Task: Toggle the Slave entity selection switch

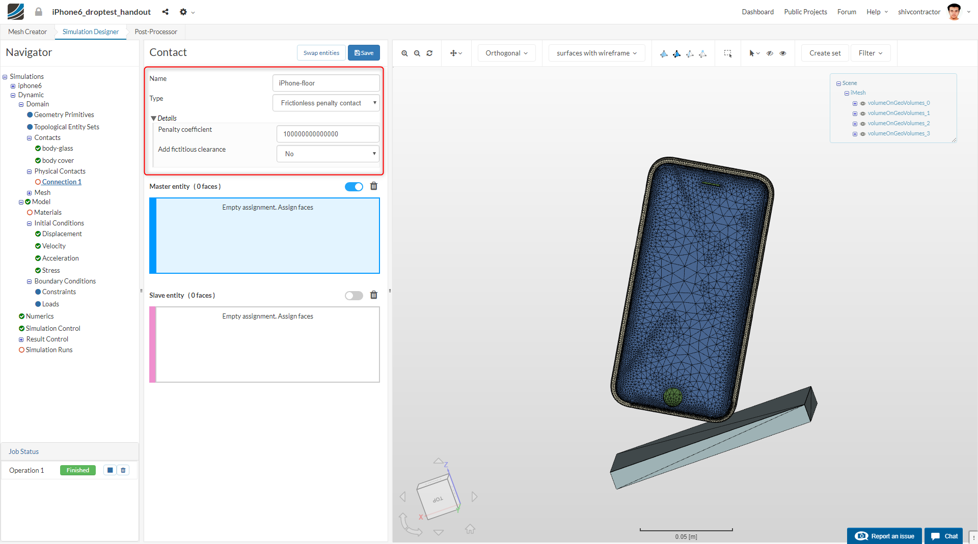Action: (x=354, y=296)
